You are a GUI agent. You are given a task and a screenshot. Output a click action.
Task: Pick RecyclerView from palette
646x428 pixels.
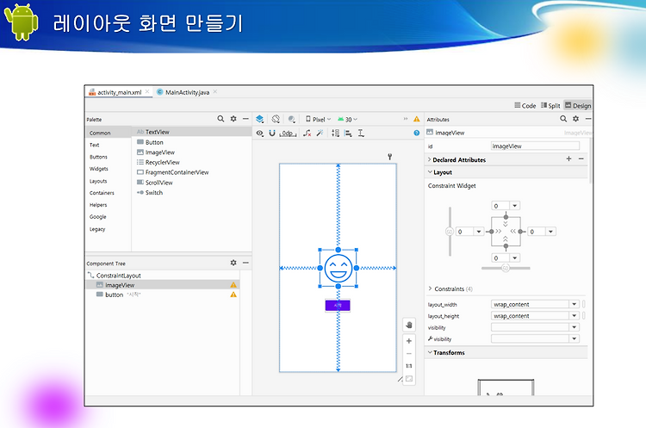(158, 162)
